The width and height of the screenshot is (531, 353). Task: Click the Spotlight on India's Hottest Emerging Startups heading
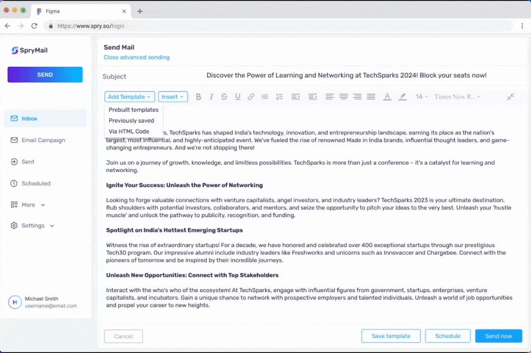click(174, 230)
